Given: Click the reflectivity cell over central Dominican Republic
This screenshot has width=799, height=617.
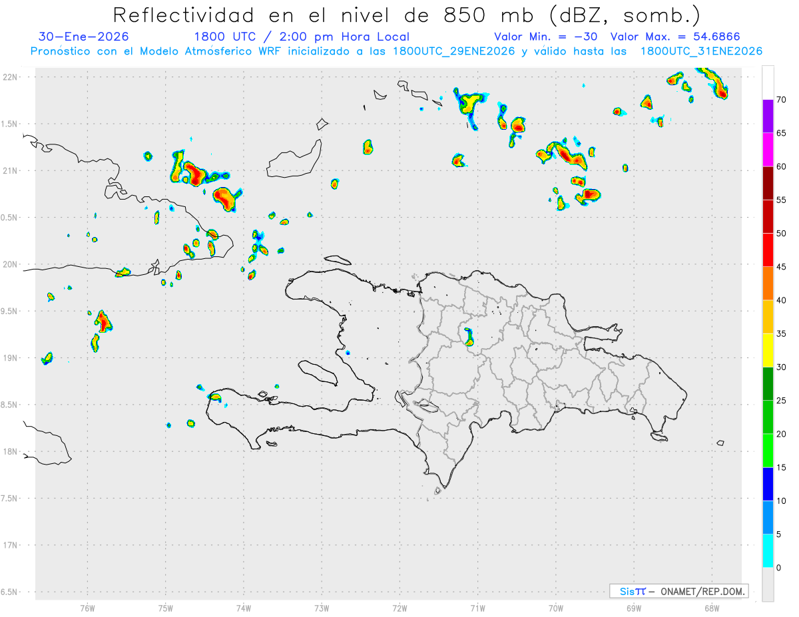Looking at the screenshot, I should tap(469, 337).
